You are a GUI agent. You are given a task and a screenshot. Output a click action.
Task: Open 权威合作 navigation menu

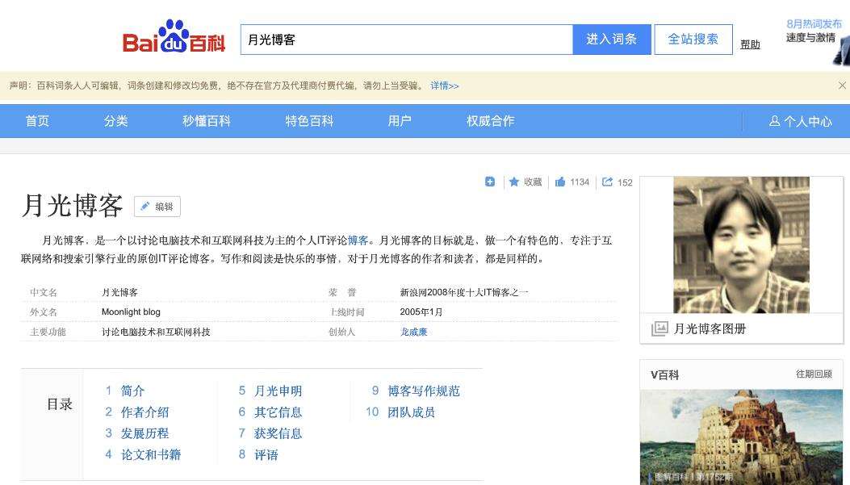click(x=491, y=121)
